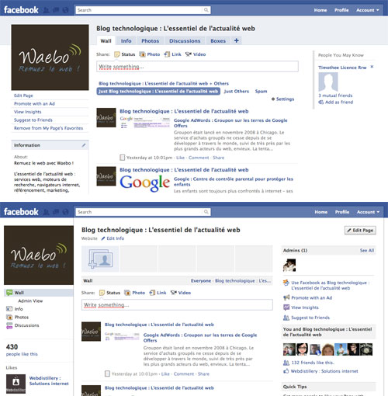Open Webdistillery page icon under Likes
The height and width of the screenshot is (396, 388).
click(16, 384)
